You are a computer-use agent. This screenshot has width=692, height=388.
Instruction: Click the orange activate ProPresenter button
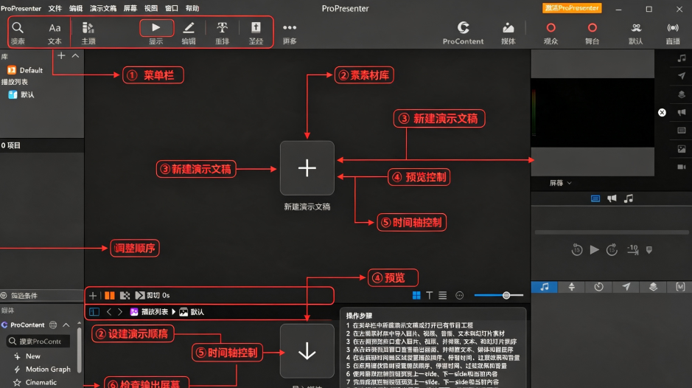click(572, 8)
